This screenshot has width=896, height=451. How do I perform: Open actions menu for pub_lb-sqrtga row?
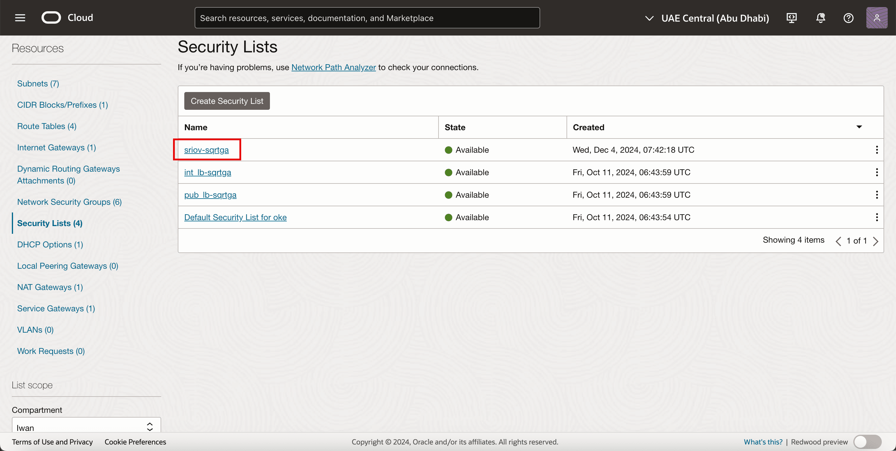point(876,195)
